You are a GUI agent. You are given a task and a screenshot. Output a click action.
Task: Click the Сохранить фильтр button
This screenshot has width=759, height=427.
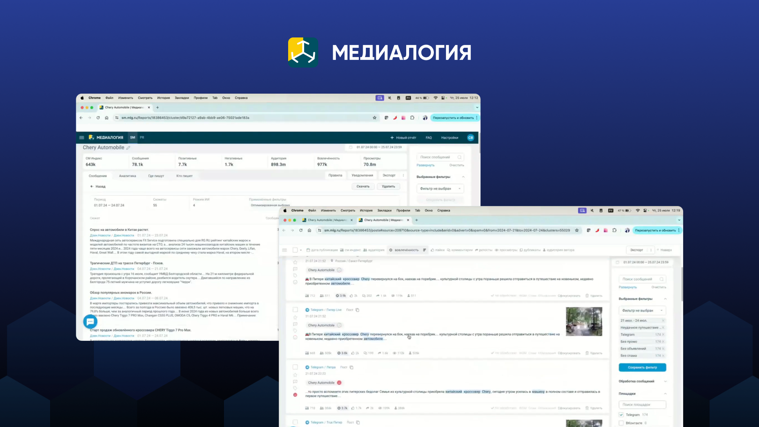coord(642,368)
